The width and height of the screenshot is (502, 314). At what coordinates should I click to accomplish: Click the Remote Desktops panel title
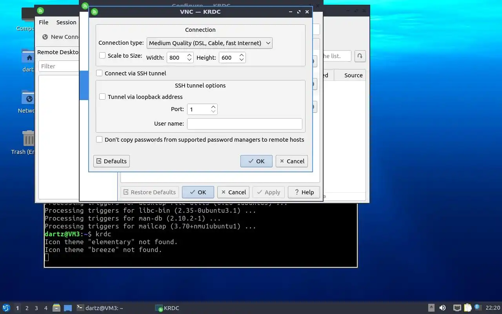(58, 52)
